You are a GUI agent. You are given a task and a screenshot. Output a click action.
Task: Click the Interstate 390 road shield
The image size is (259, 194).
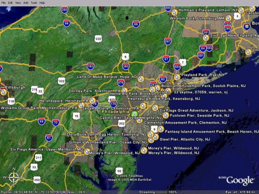pyautogui.click(x=64, y=10)
